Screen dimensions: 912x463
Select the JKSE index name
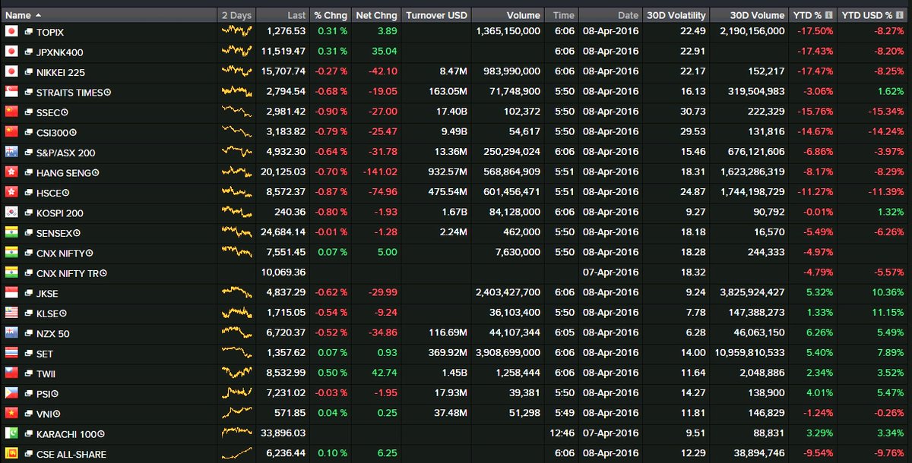click(x=47, y=294)
